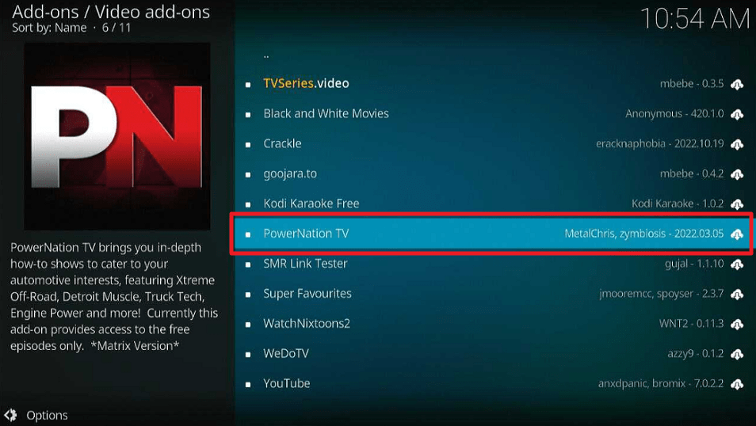
Task: Click version text 'mbebe - 0.4.2'
Action: tap(692, 173)
